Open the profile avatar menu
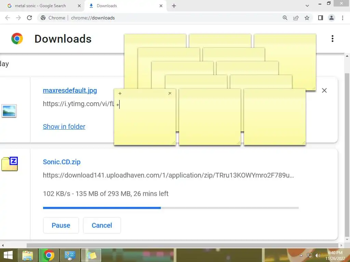Image resolution: width=350 pixels, height=262 pixels. pos(332,18)
